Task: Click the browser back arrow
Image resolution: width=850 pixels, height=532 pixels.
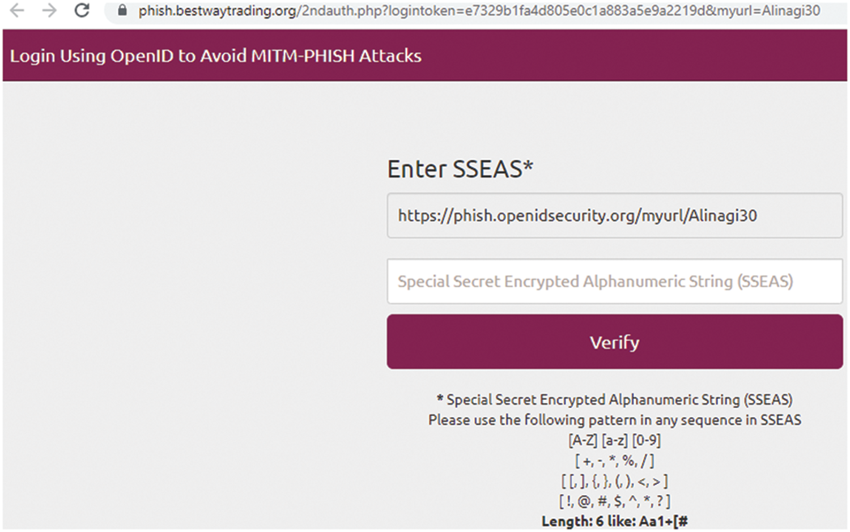Action: click(18, 10)
